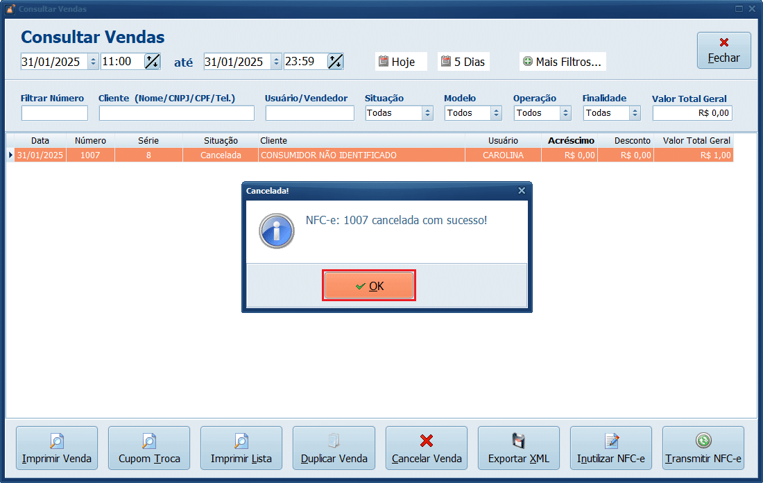Open the Modelo dropdown
Screen dimensions: 763x483
(x=473, y=113)
